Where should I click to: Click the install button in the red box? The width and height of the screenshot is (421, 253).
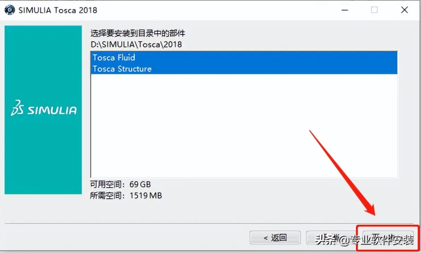coord(388,237)
